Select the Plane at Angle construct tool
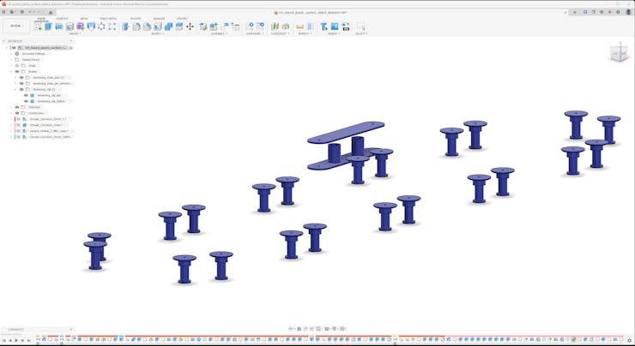 click(x=286, y=27)
